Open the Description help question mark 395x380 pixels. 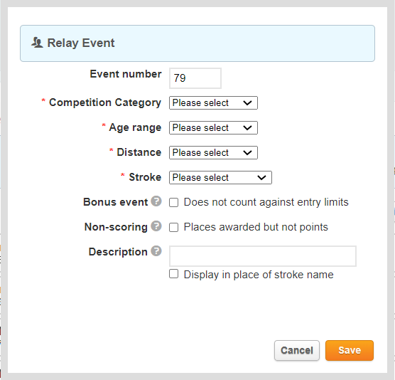(x=156, y=251)
